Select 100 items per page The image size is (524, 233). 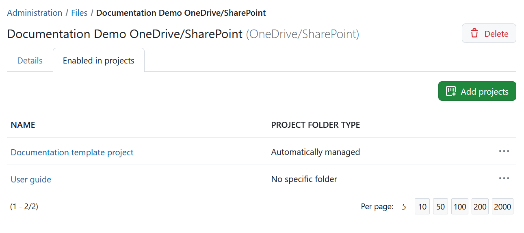(x=459, y=206)
